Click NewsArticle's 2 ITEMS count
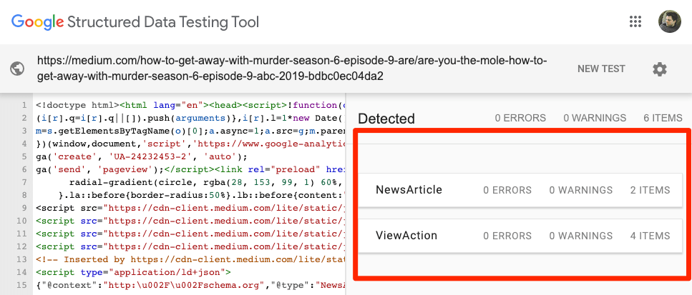Viewport: 692px width, 295px height. point(650,190)
